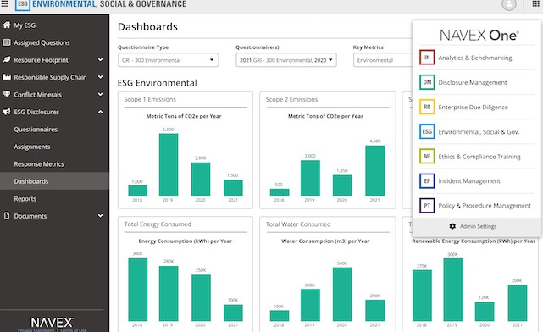This screenshot has width=543, height=332.
Task: Expand the Responsible Supply Chain chevron
Action: click(x=101, y=77)
